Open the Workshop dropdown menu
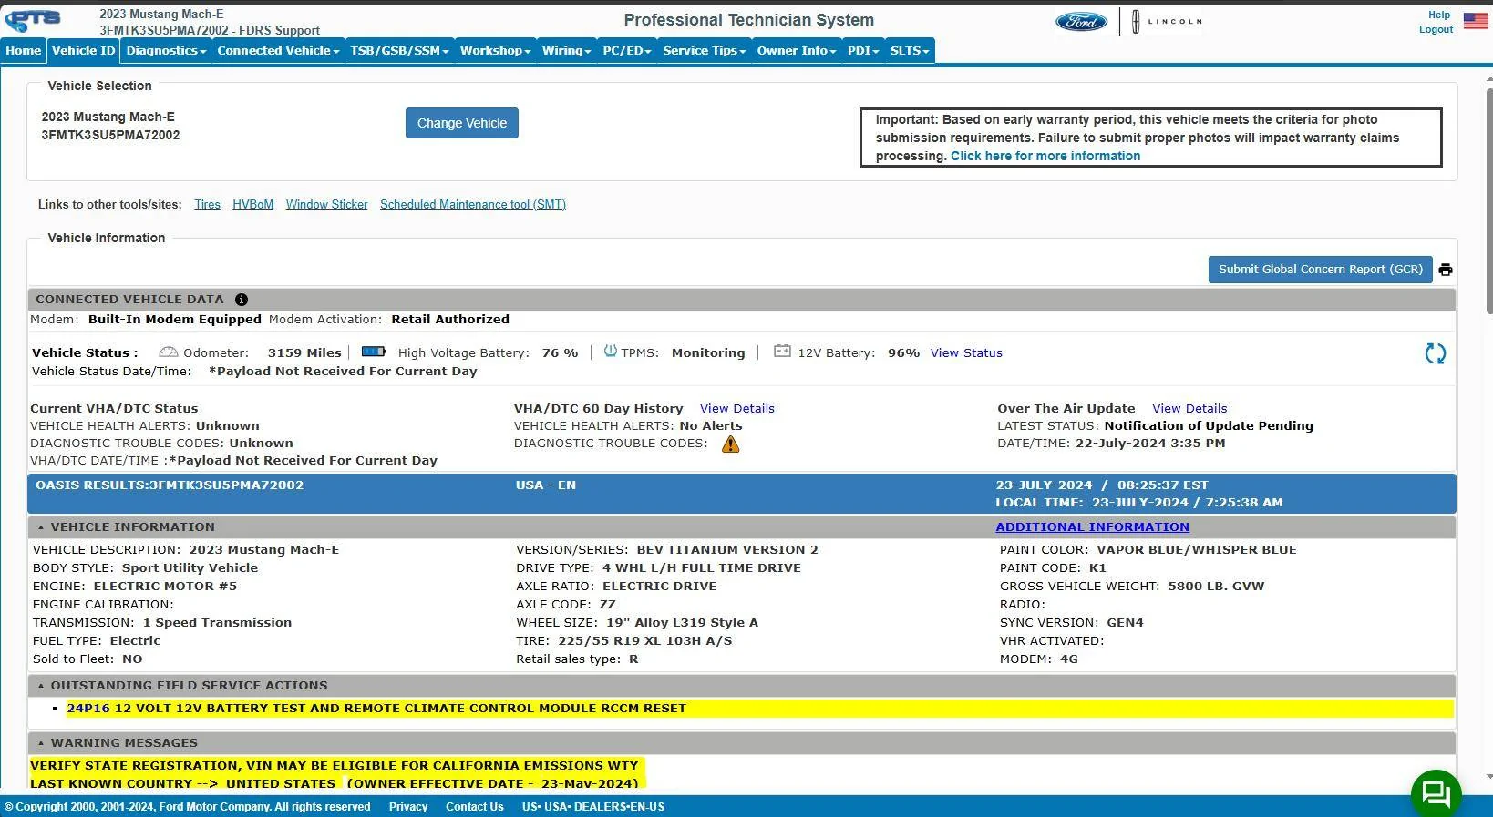Image resolution: width=1493 pixels, height=817 pixels. (495, 51)
